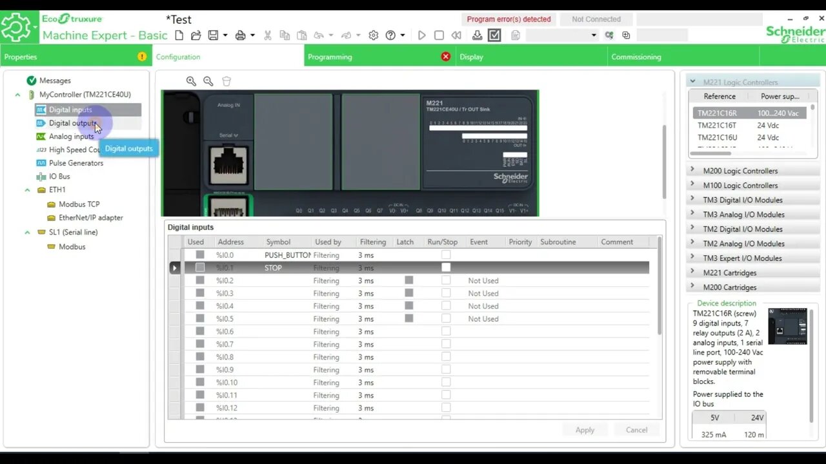
Task: Click the download to controller icon
Action: 478,35
